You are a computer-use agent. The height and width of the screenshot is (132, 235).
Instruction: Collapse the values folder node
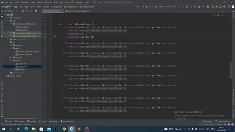(x=11, y=60)
